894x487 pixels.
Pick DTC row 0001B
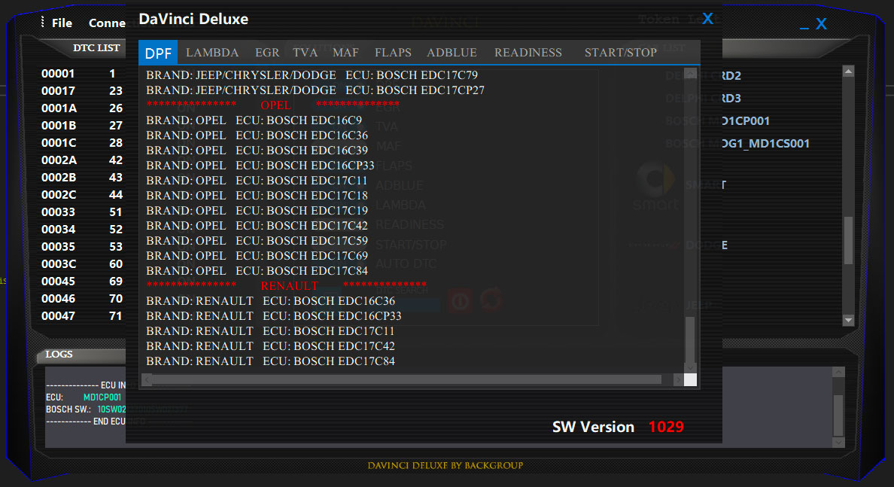(x=82, y=126)
